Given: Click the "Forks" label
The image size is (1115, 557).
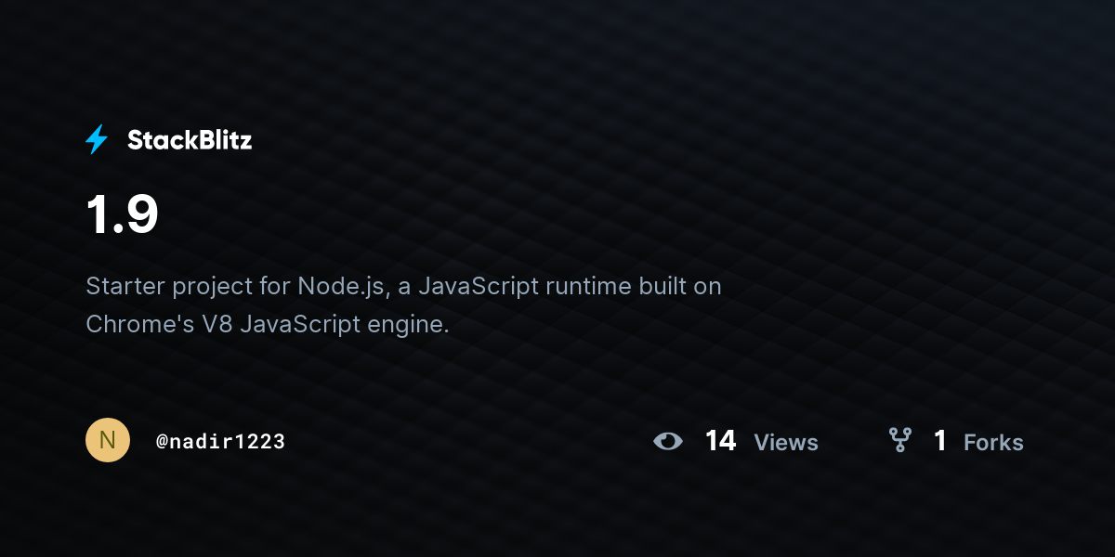Looking at the screenshot, I should click(x=993, y=442).
